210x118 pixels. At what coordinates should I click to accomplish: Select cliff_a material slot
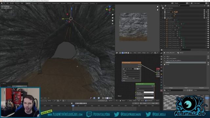pyautogui.click(x=185, y=56)
